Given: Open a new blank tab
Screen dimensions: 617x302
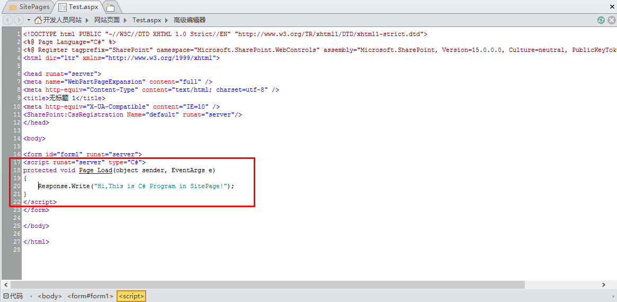Looking at the screenshot, I should 110,7.
